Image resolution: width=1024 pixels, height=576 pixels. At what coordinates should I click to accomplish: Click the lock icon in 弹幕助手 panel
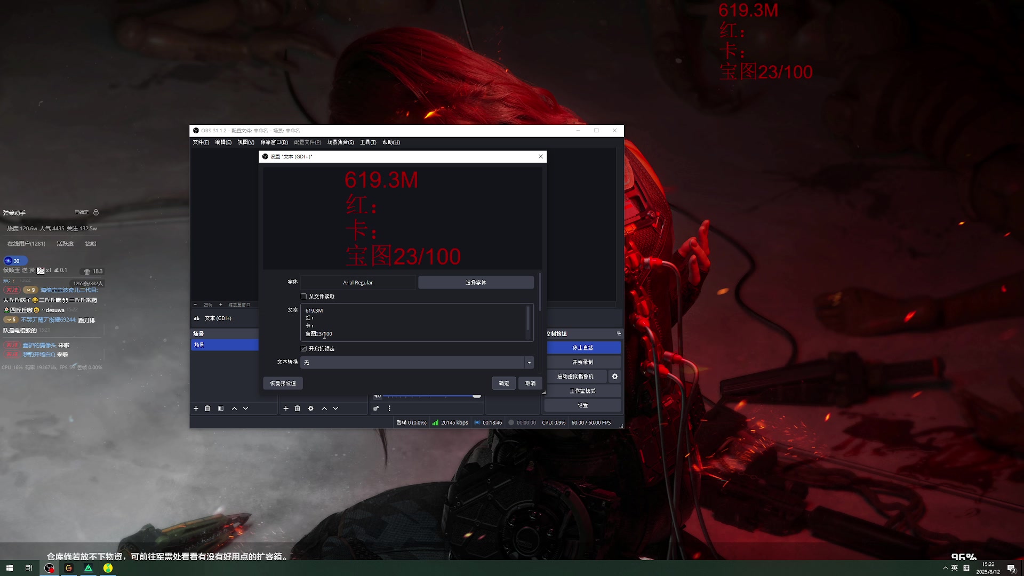(96, 212)
